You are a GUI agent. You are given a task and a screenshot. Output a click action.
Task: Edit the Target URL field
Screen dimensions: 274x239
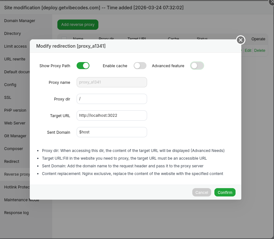click(x=112, y=116)
